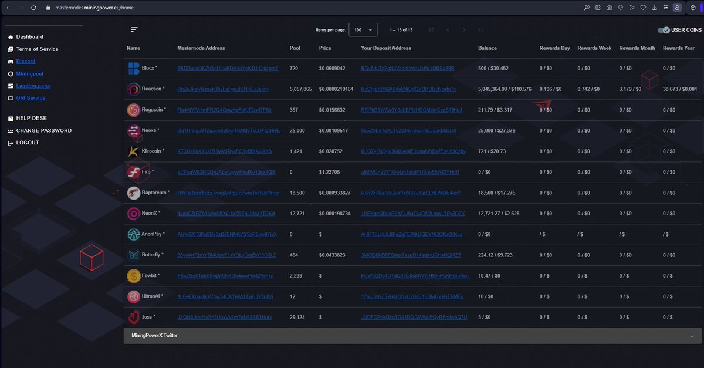The width and height of the screenshot is (704, 368).
Task: Click the browser send arrow icon
Action: [632, 8]
